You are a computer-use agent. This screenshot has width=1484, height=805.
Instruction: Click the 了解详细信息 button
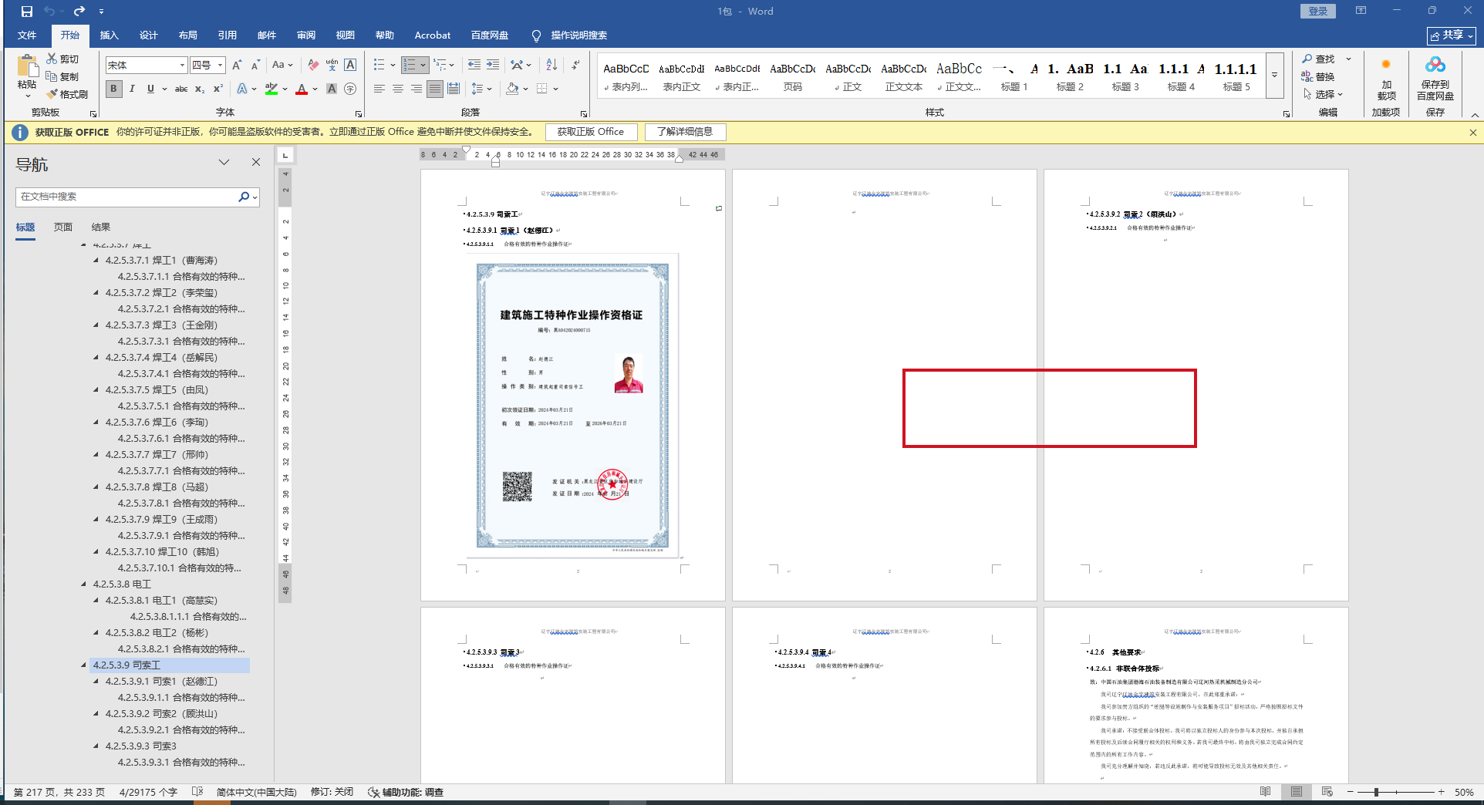tap(685, 132)
